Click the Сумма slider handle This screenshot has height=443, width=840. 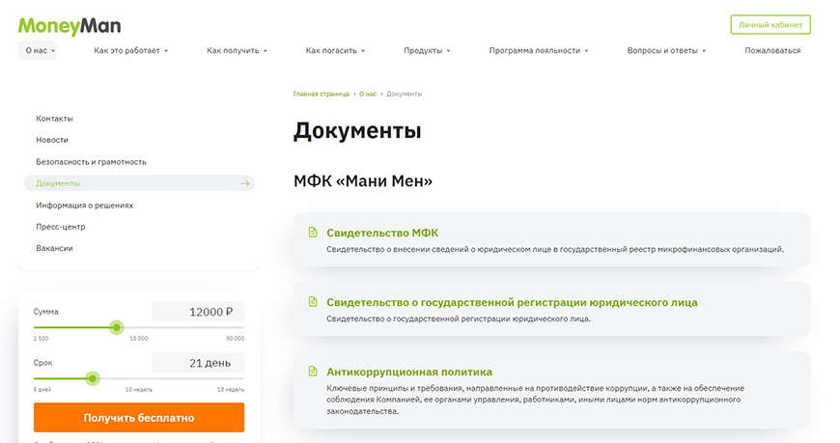(117, 327)
